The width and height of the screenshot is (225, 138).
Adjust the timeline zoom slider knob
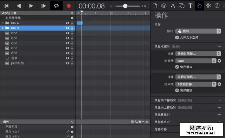[x=125, y=6]
